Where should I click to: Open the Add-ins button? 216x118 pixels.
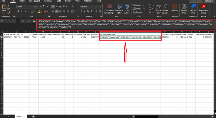(x=175, y=8)
